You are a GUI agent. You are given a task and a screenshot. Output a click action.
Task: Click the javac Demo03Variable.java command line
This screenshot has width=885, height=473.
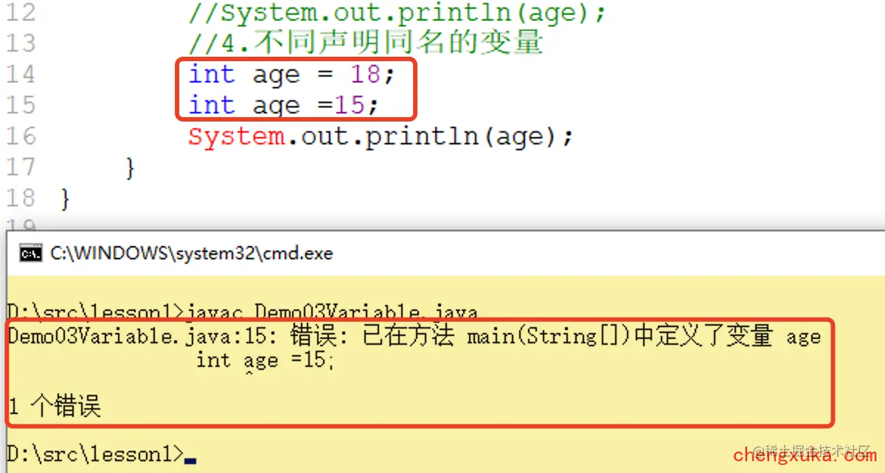243,312
